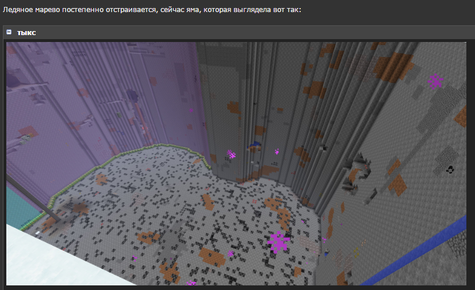
Task: Open the Minecraft pit screenshot image
Action: [x=236, y=163]
